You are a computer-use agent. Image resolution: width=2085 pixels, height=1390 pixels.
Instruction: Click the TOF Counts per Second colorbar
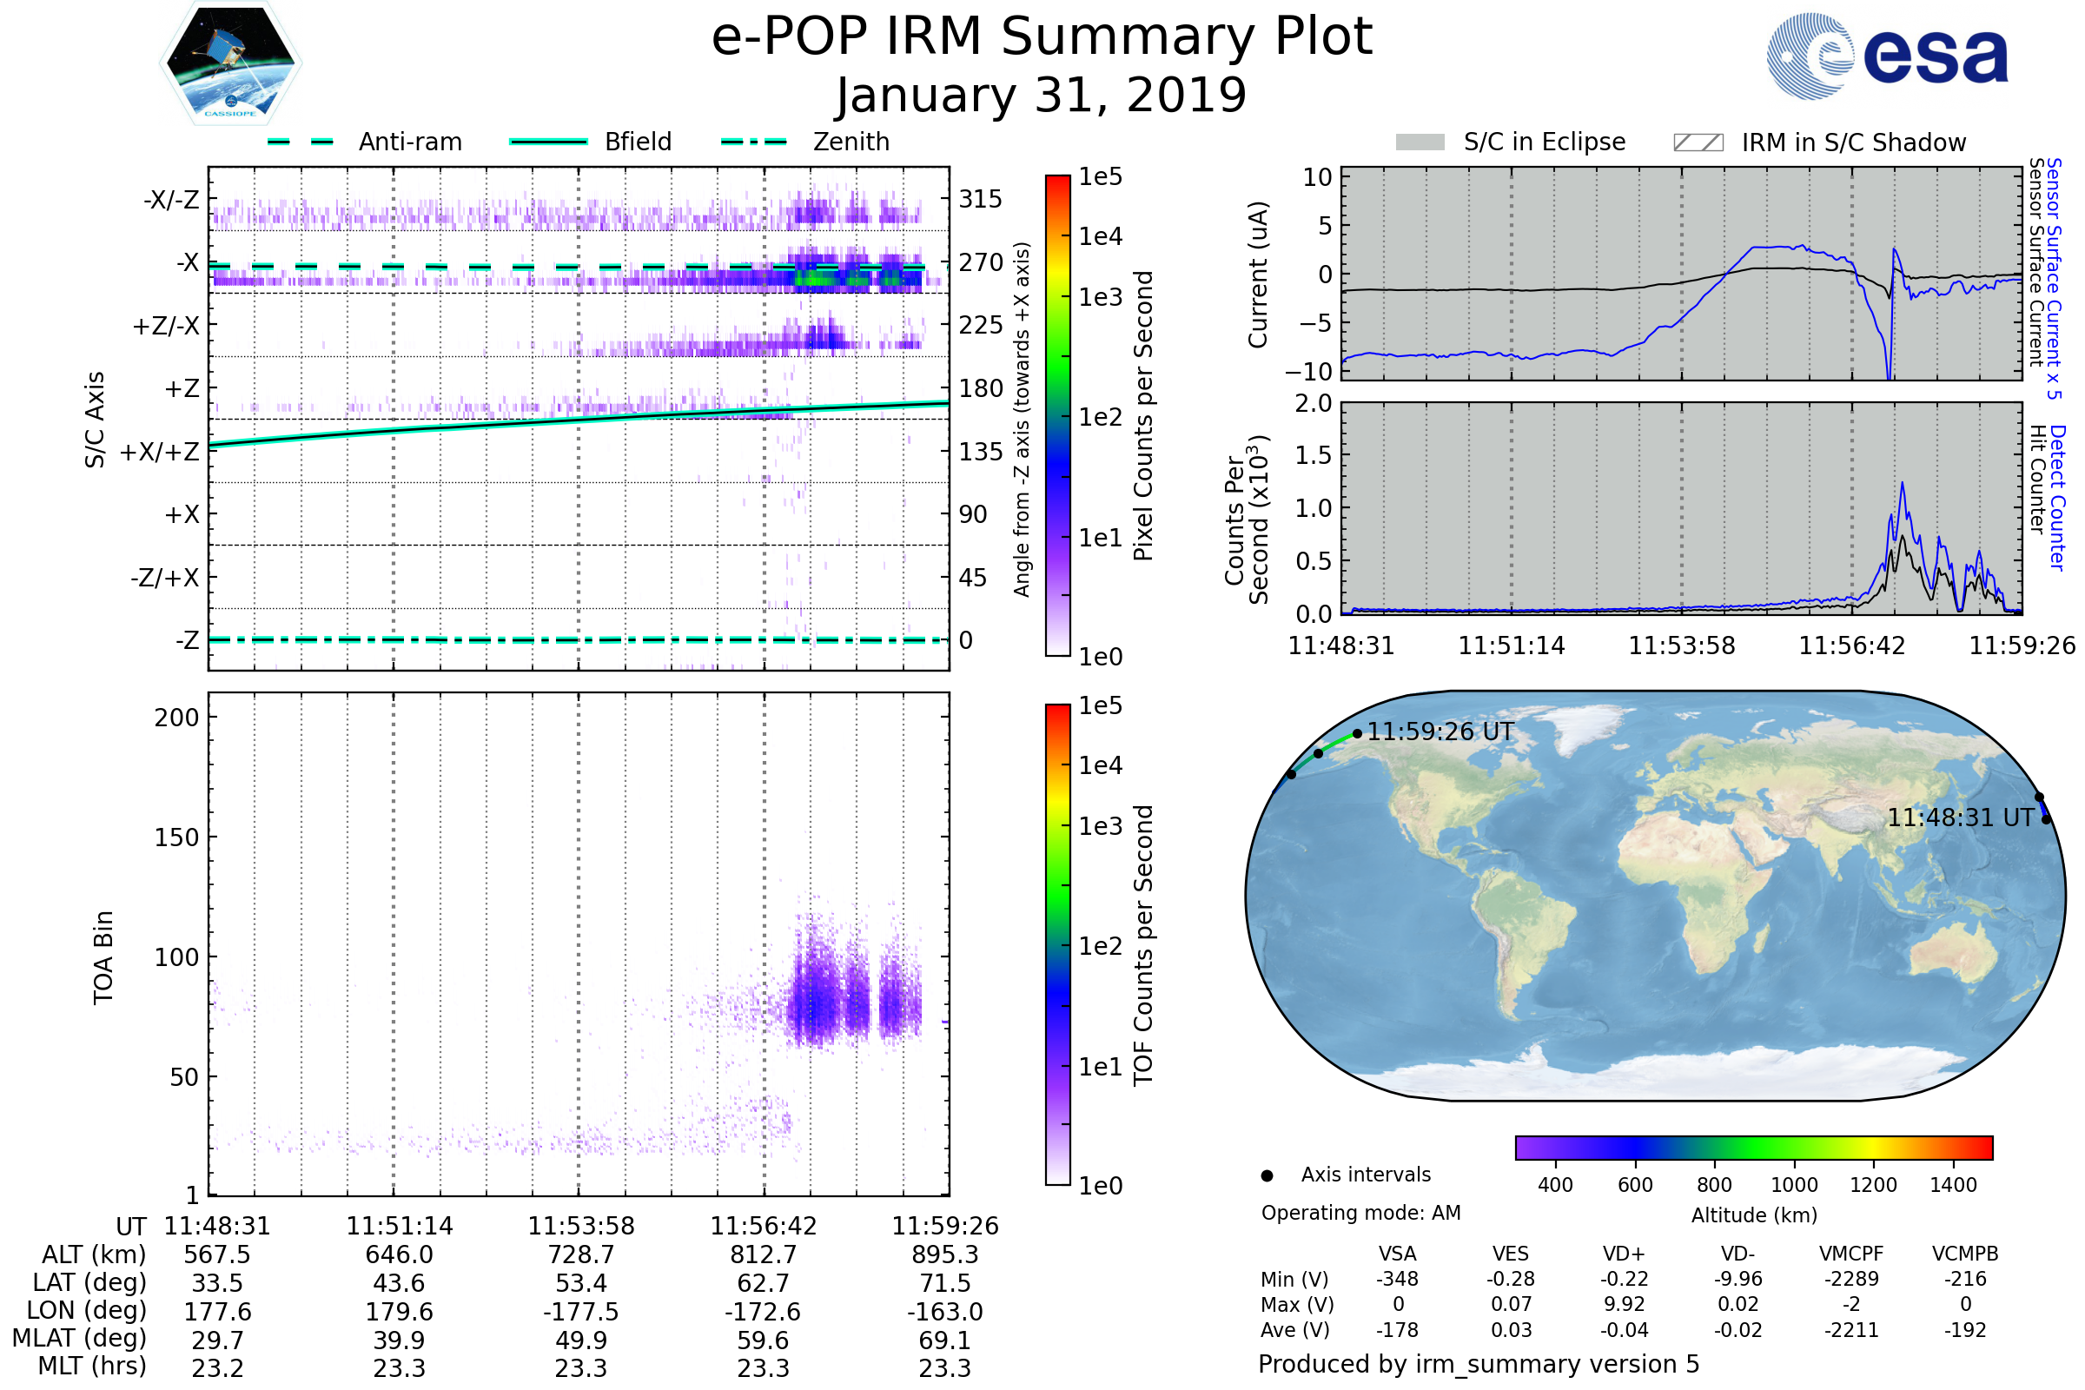point(1057,944)
